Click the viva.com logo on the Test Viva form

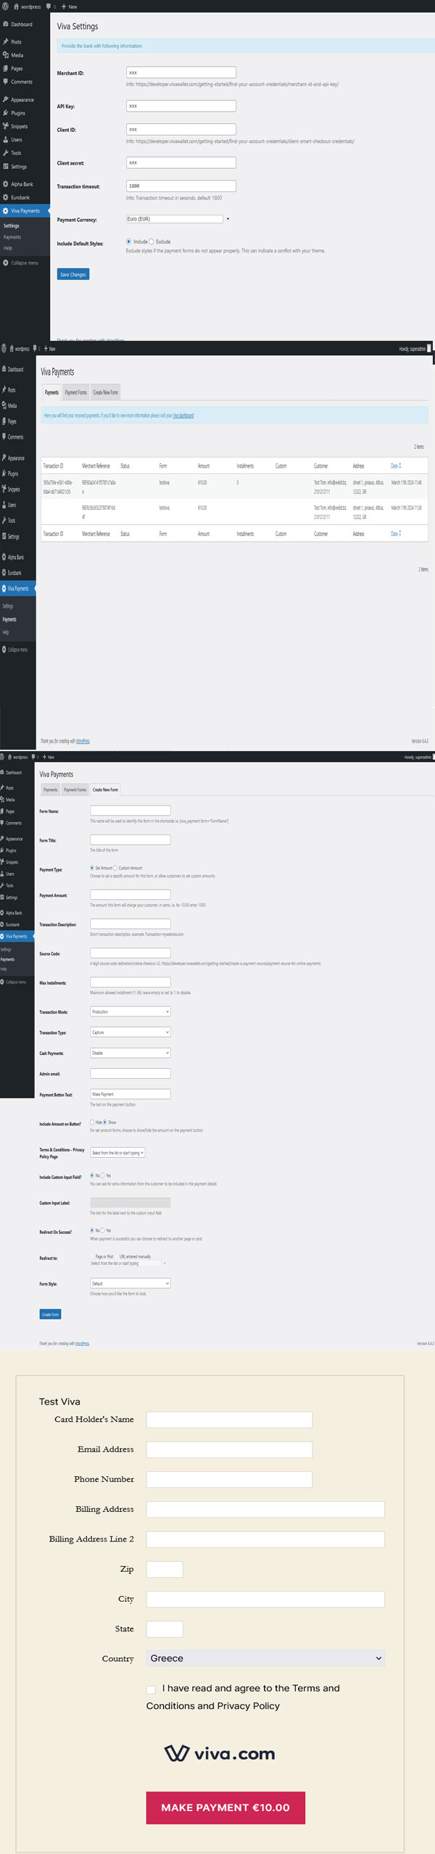pos(220,1754)
